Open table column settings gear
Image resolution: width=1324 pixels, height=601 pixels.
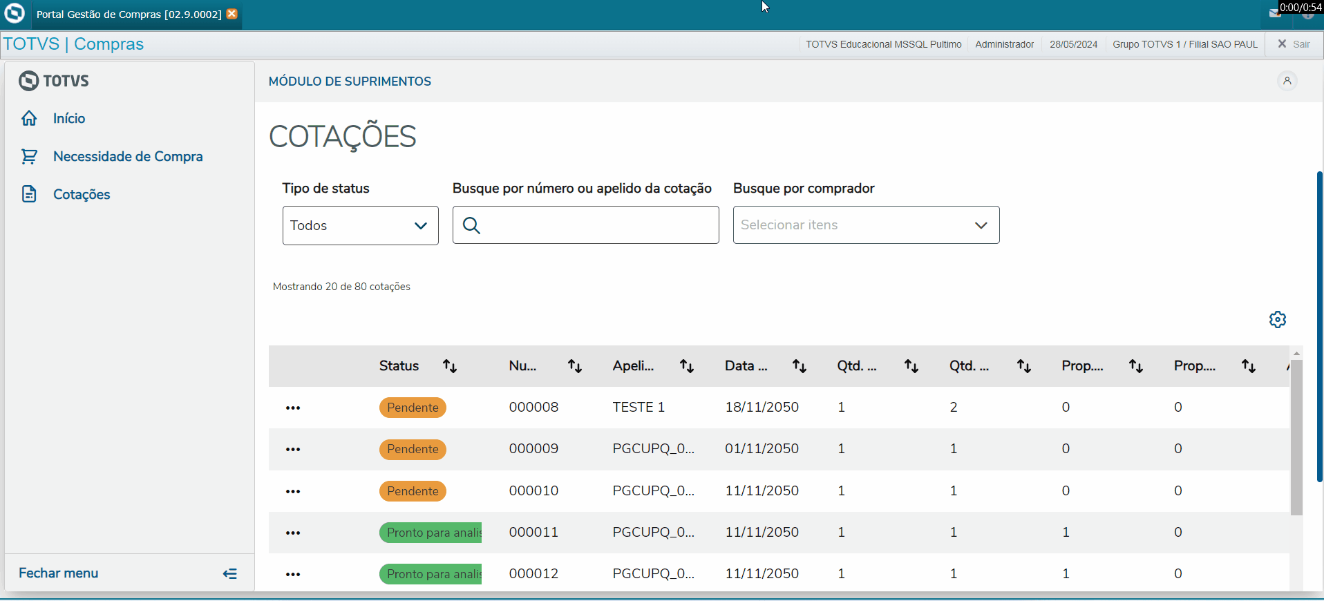1278,319
